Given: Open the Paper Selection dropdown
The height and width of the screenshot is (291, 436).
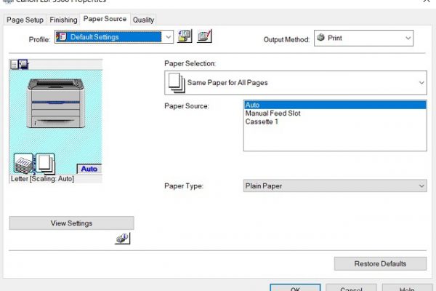Looking at the screenshot, I should tap(421, 83).
